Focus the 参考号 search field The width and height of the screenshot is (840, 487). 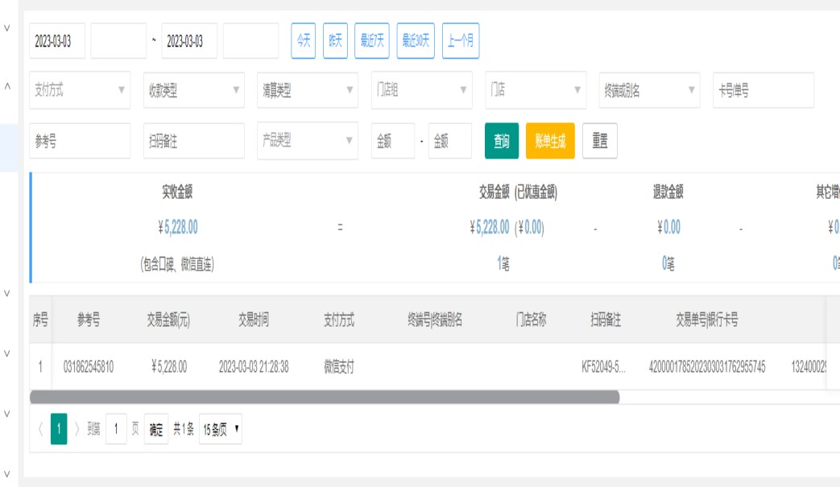click(80, 141)
